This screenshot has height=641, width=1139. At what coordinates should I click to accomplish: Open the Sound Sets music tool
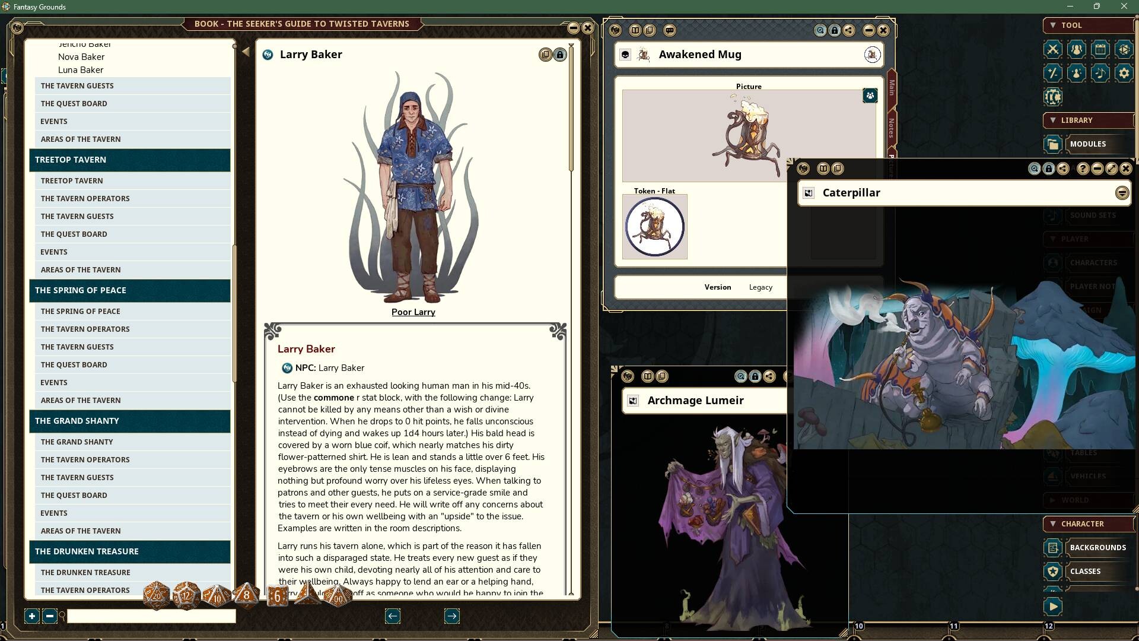click(x=1100, y=73)
